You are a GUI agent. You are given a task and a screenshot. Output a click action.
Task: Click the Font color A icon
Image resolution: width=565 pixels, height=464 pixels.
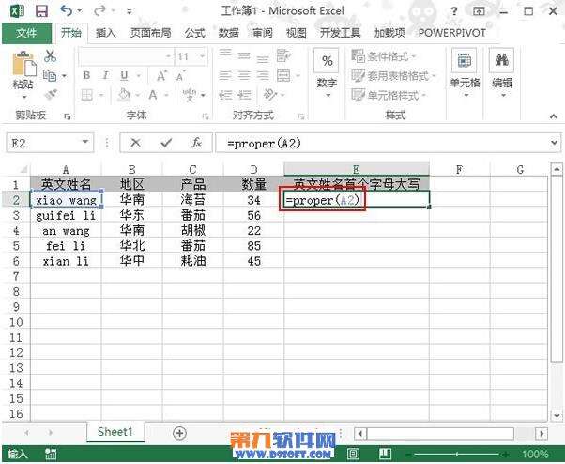pyautogui.click(x=153, y=95)
